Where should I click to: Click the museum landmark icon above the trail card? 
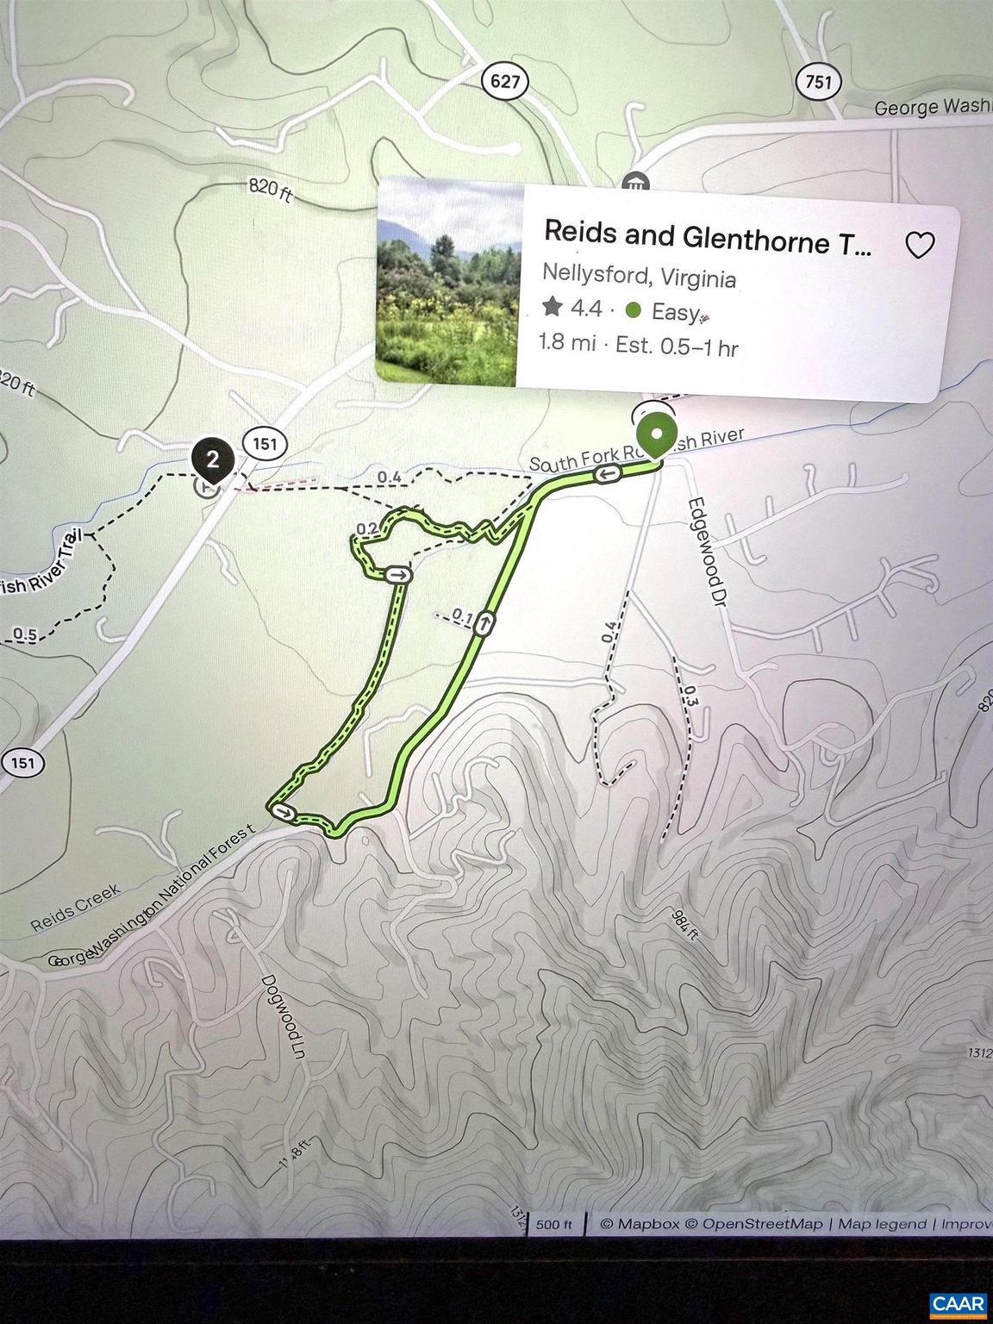pyautogui.click(x=634, y=182)
